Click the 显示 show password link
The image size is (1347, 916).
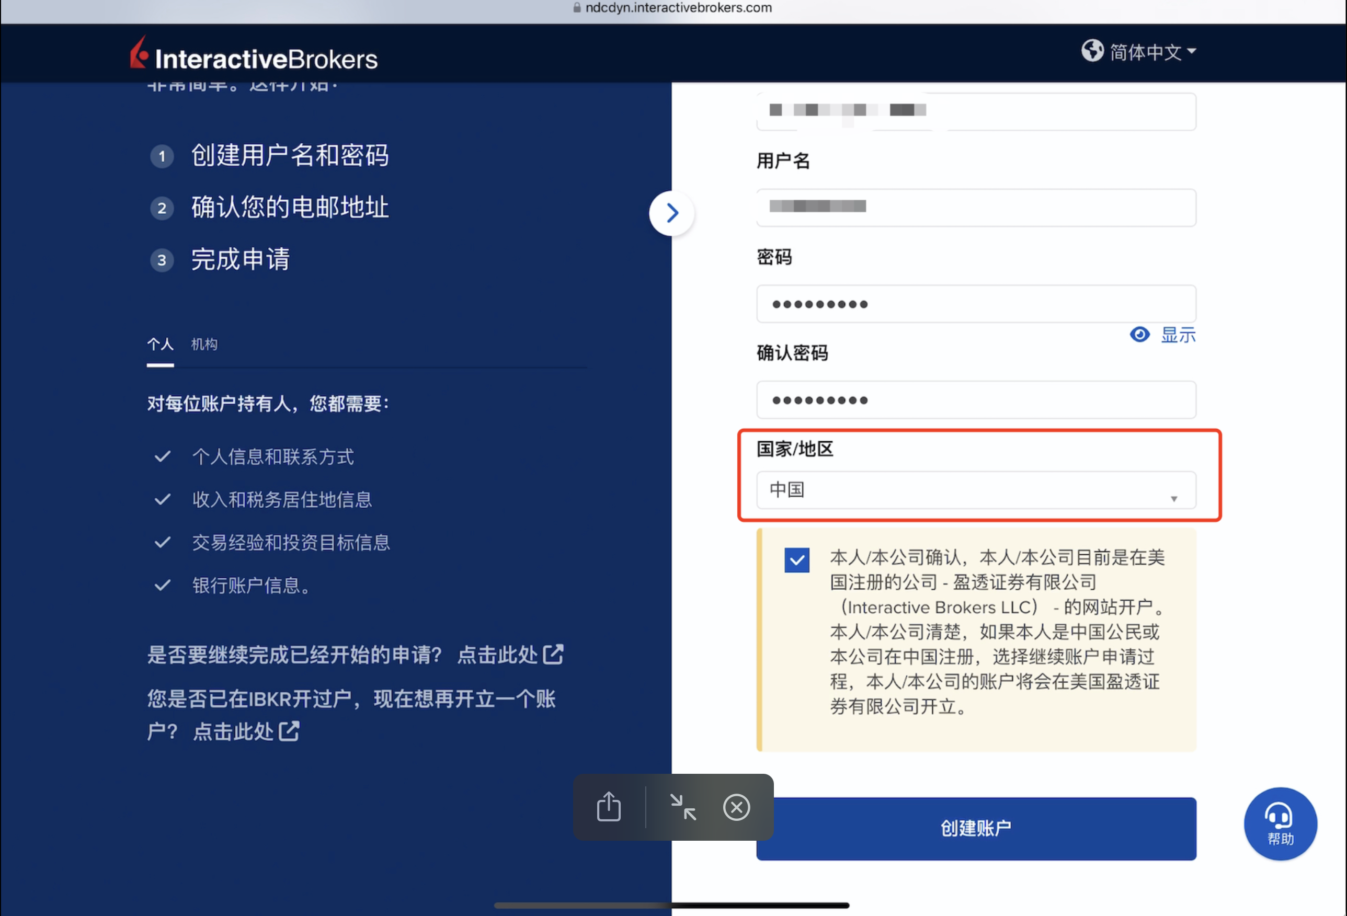[x=1178, y=335]
